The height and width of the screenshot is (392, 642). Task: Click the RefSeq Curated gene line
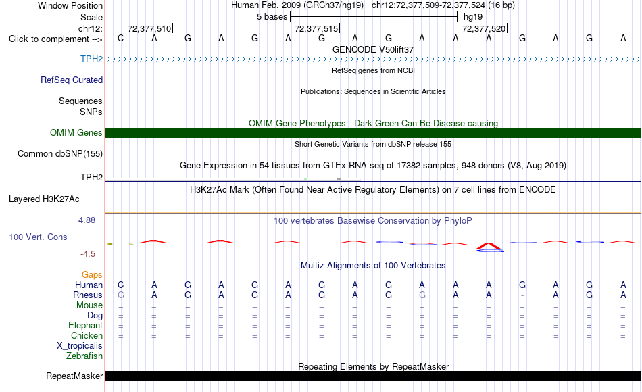click(x=374, y=80)
